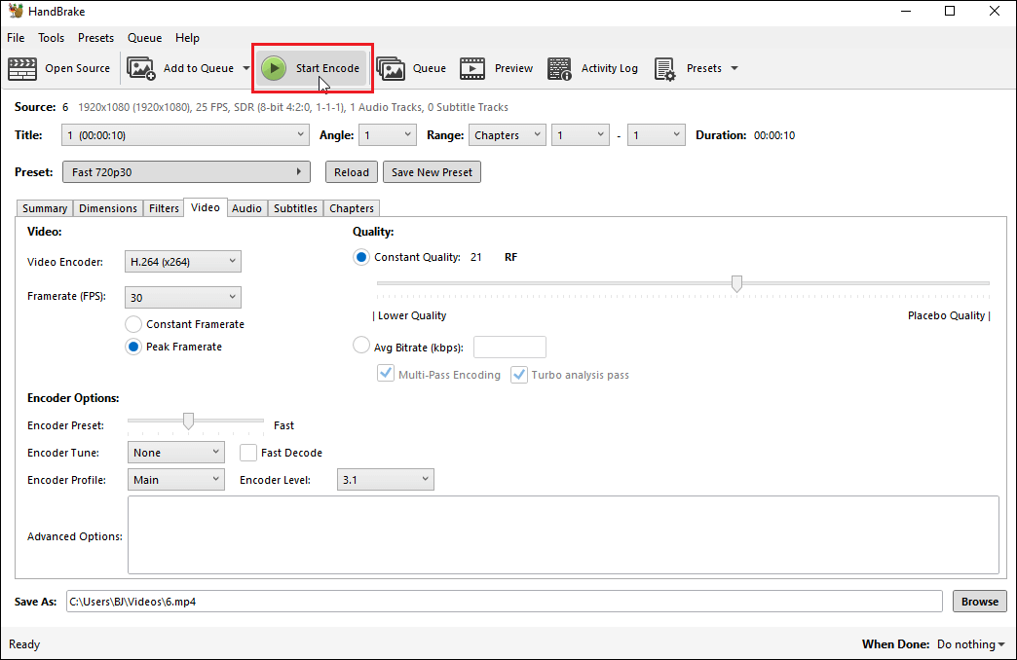The height and width of the screenshot is (660, 1017).
Task: Click the Duration value '00:00:10'
Action: click(x=774, y=135)
